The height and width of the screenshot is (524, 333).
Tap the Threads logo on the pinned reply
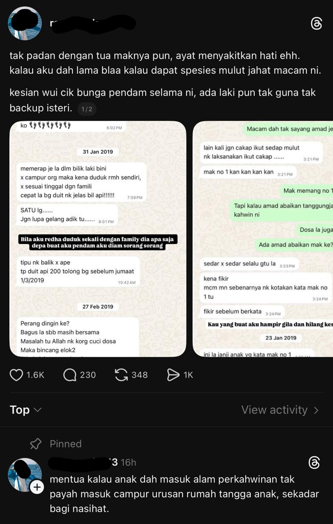(314, 462)
